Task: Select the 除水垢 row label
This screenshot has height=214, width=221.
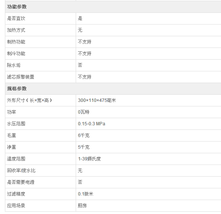Action: click(x=14, y=65)
